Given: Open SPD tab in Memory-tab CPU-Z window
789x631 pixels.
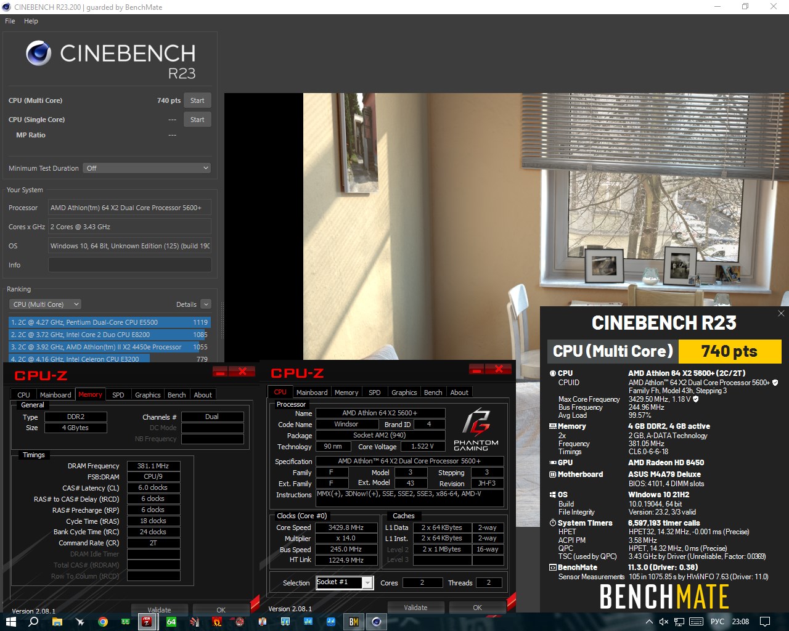Looking at the screenshot, I should pos(118,395).
